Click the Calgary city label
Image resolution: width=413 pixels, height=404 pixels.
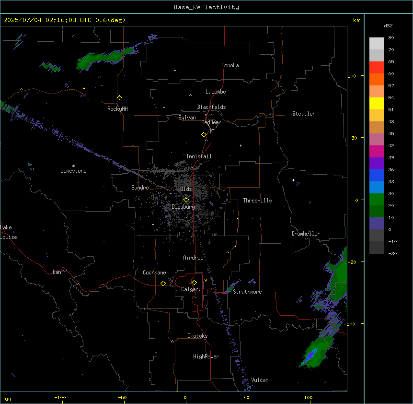point(191,289)
